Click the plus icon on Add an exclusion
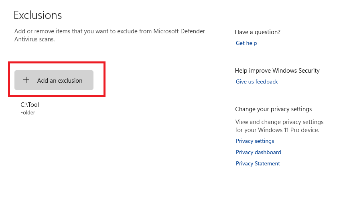343x224 pixels. click(26, 80)
